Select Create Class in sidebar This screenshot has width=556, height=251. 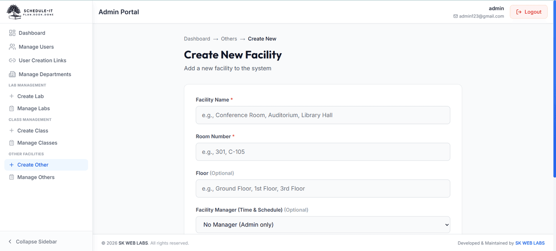click(46, 131)
